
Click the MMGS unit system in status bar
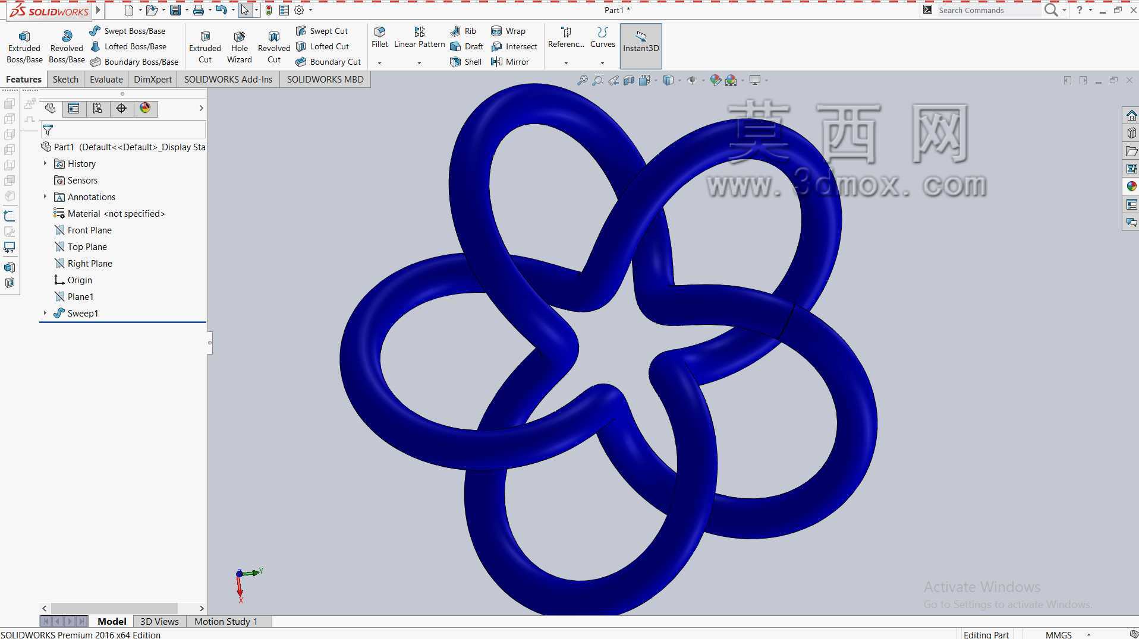pyautogui.click(x=1058, y=634)
